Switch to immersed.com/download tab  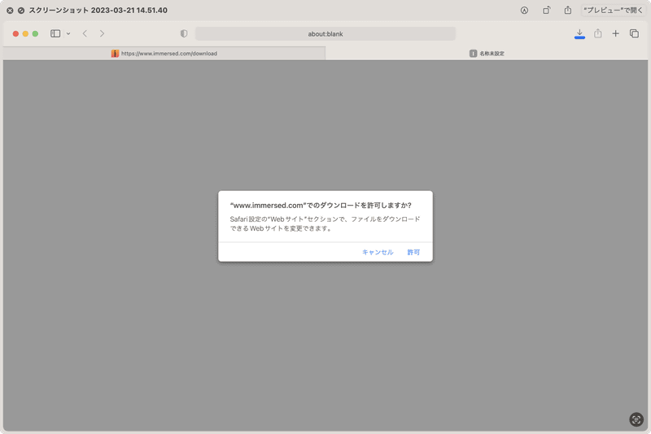click(x=164, y=54)
